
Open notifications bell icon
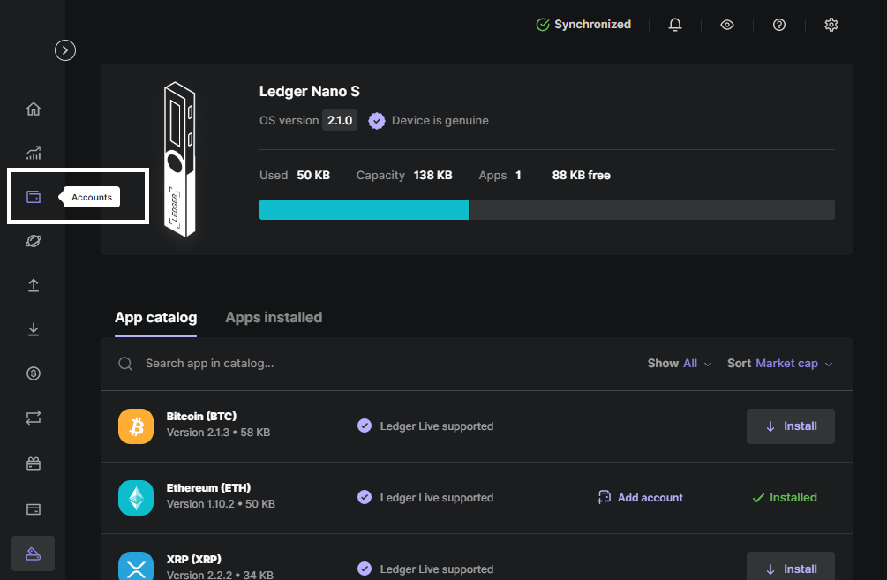(675, 25)
